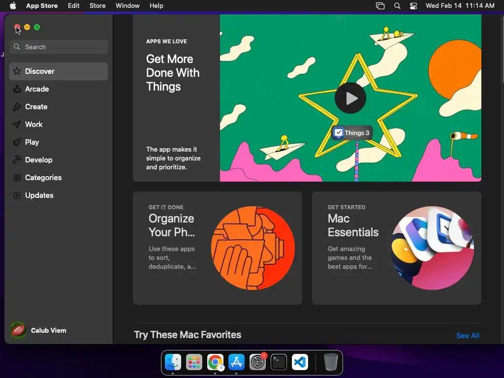Image resolution: width=504 pixels, height=378 pixels.
Task: Click the green full screen button
Action: (x=37, y=27)
